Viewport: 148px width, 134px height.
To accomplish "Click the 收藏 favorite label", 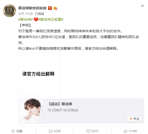I will click(x=19, y=131).
